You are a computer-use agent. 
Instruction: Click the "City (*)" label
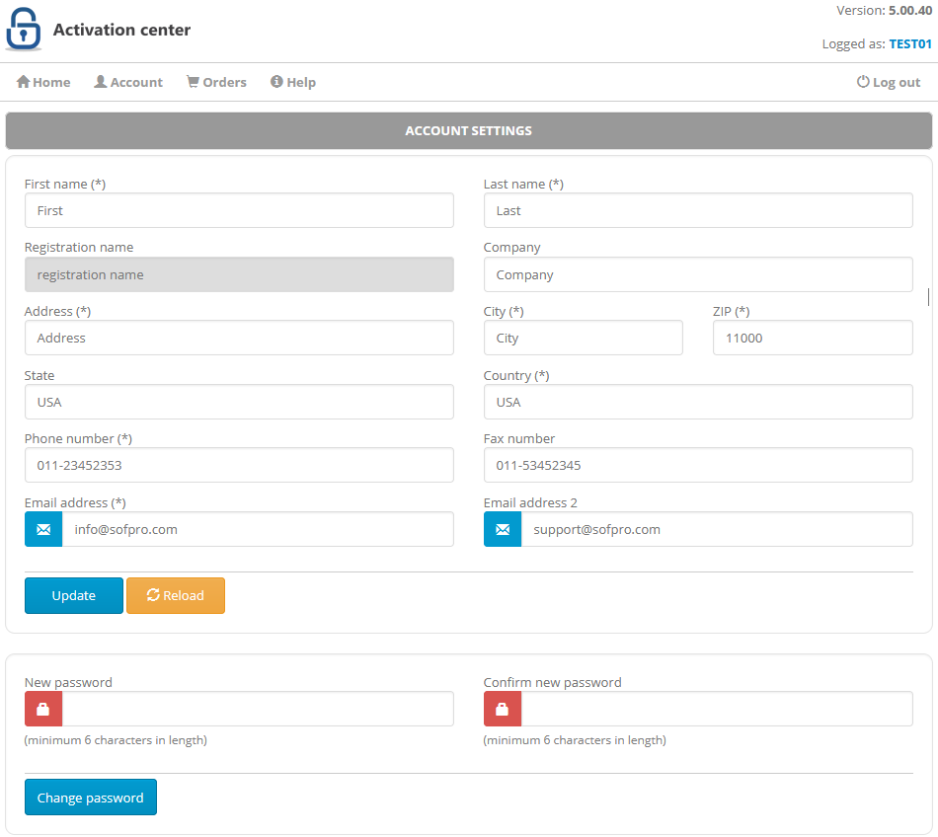pos(504,312)
